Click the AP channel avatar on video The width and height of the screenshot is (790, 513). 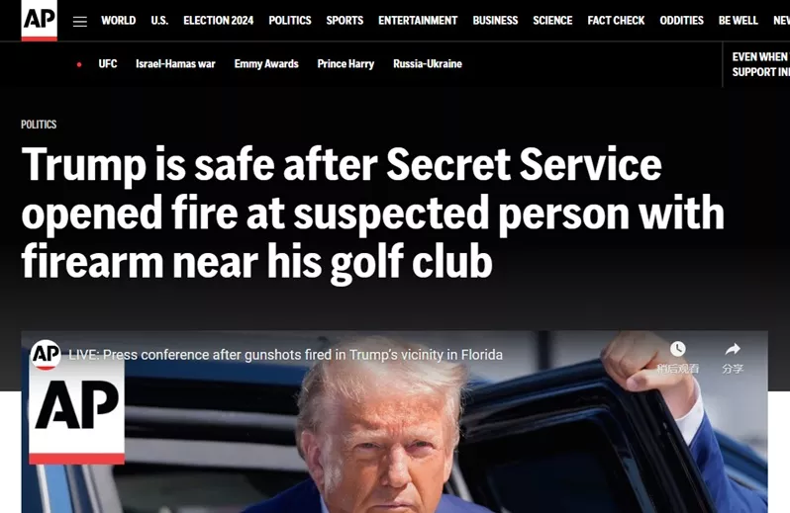pos(46,355)
